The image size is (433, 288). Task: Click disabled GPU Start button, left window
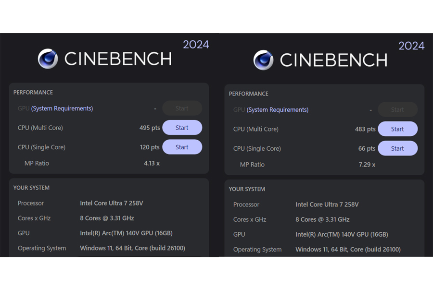click(x=182, y=108)
